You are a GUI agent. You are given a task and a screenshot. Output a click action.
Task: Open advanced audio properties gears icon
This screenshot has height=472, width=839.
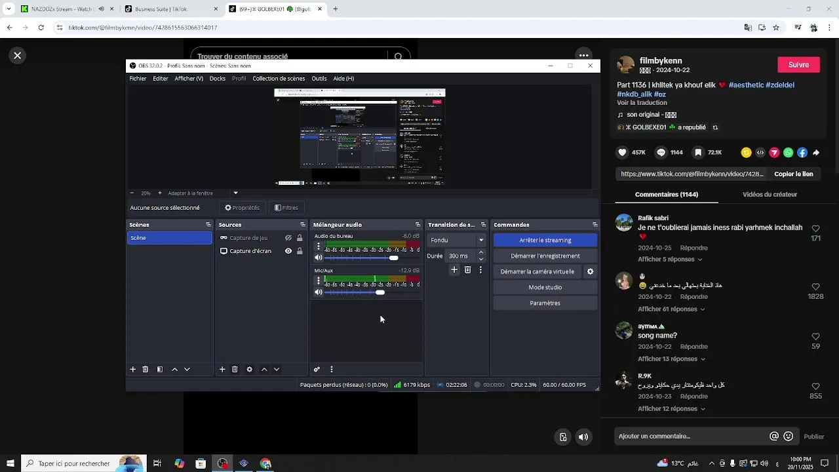click(317, 369)
